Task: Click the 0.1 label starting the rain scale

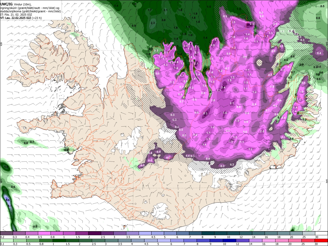Action: pos(2,244)
